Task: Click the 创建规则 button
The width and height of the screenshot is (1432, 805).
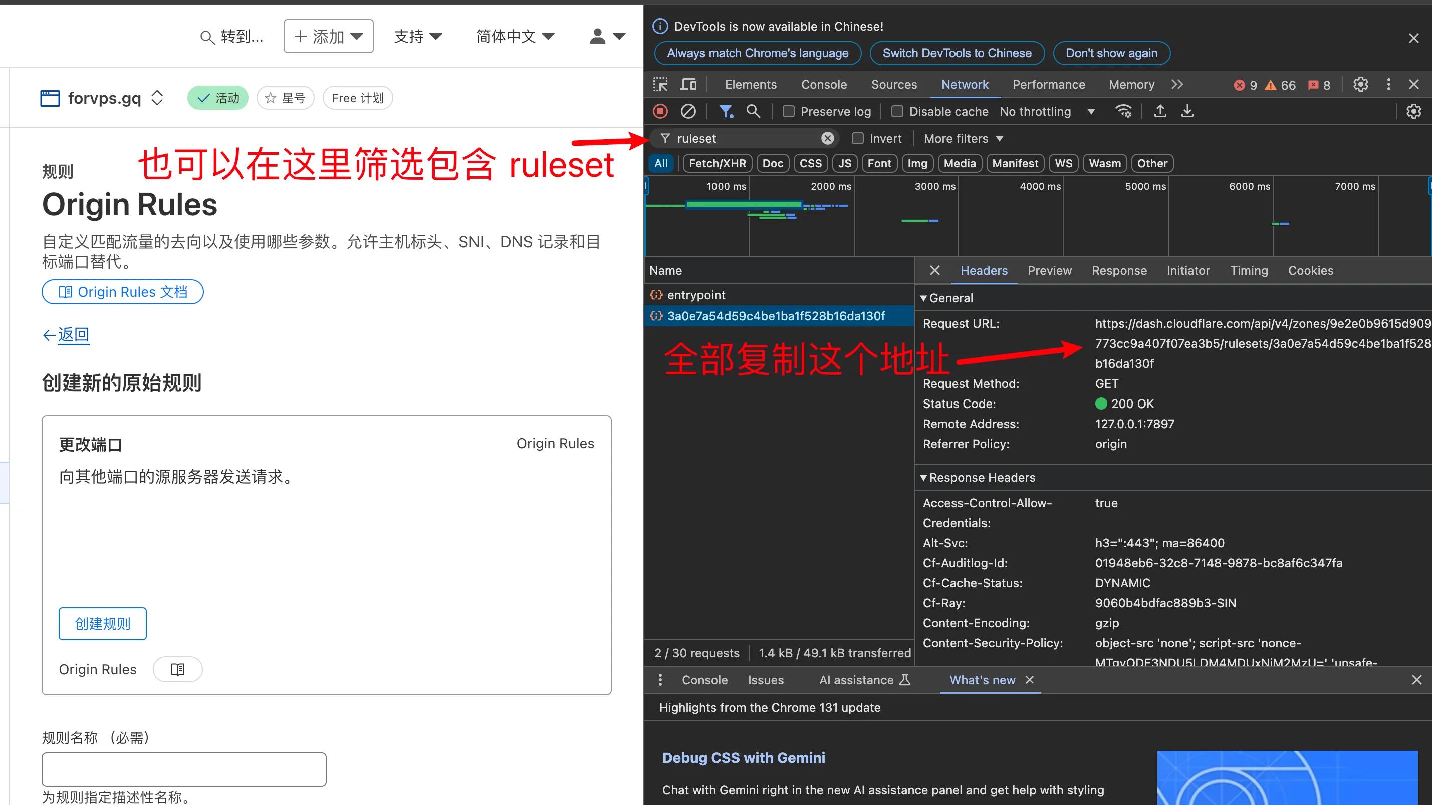Action: point(103,623)
